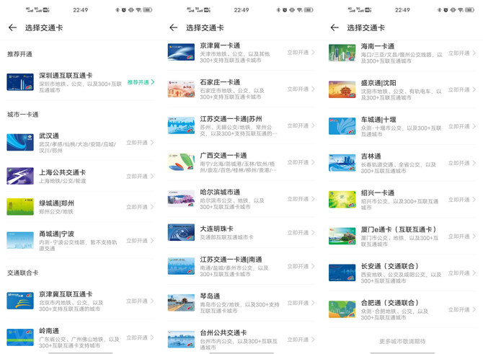The width and height of the screenshot is (483, 354).
Task: Select the 上海公共交通卡 card thumbnail
Action: [20, 176]
